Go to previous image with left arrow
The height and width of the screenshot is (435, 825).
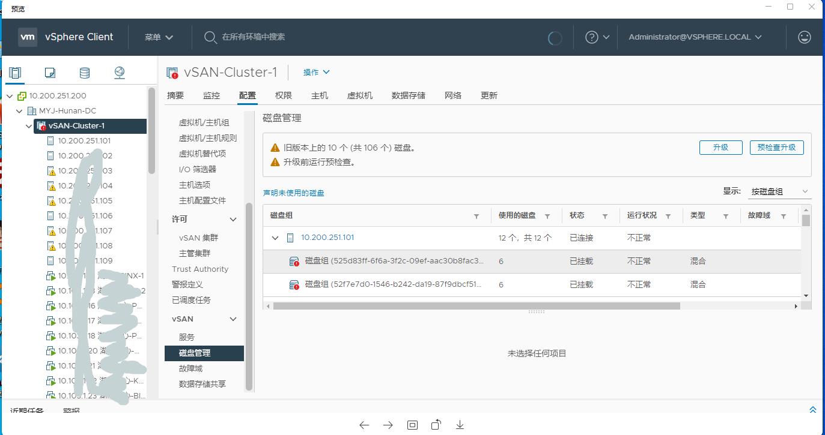click(x=364, y=425)
